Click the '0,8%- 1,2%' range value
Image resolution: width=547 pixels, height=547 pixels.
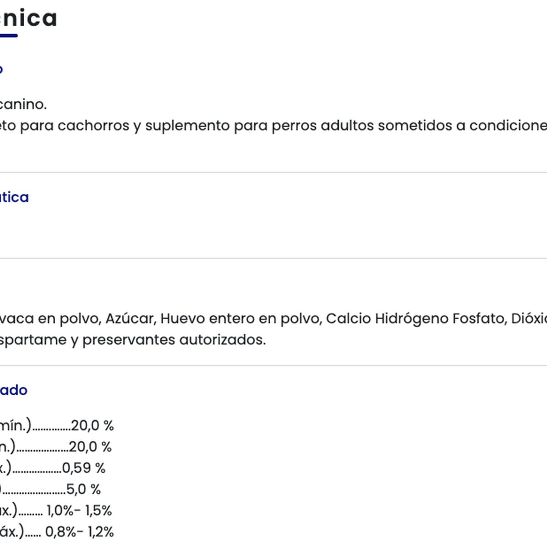coord(79,532)
